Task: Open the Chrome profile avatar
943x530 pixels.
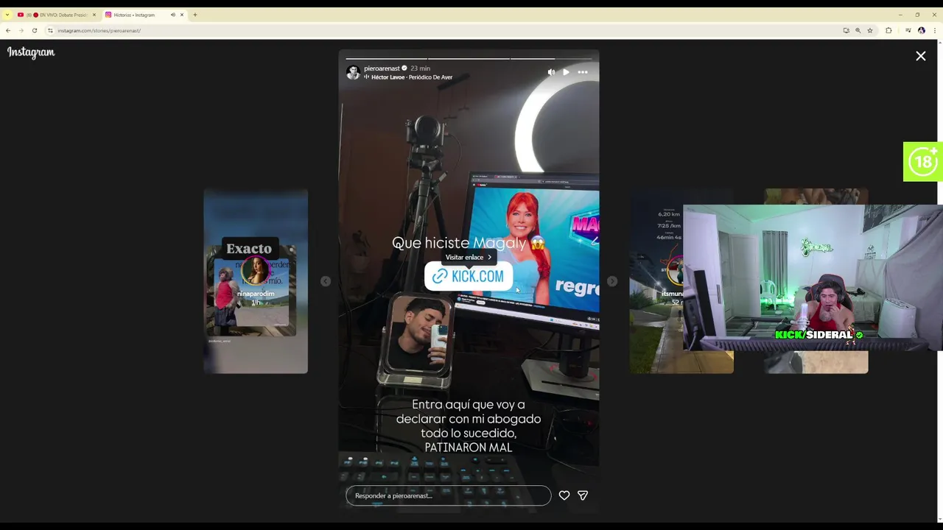Action: (x=922, y=30)
